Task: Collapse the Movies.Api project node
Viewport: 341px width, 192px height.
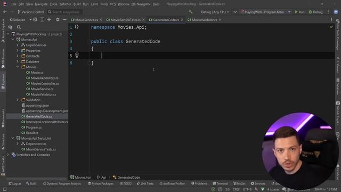Action: 13,39
